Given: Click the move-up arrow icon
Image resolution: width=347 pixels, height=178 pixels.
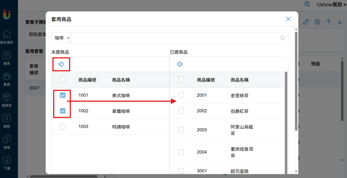Looking at the screenshot, I should tap(328, 22).
